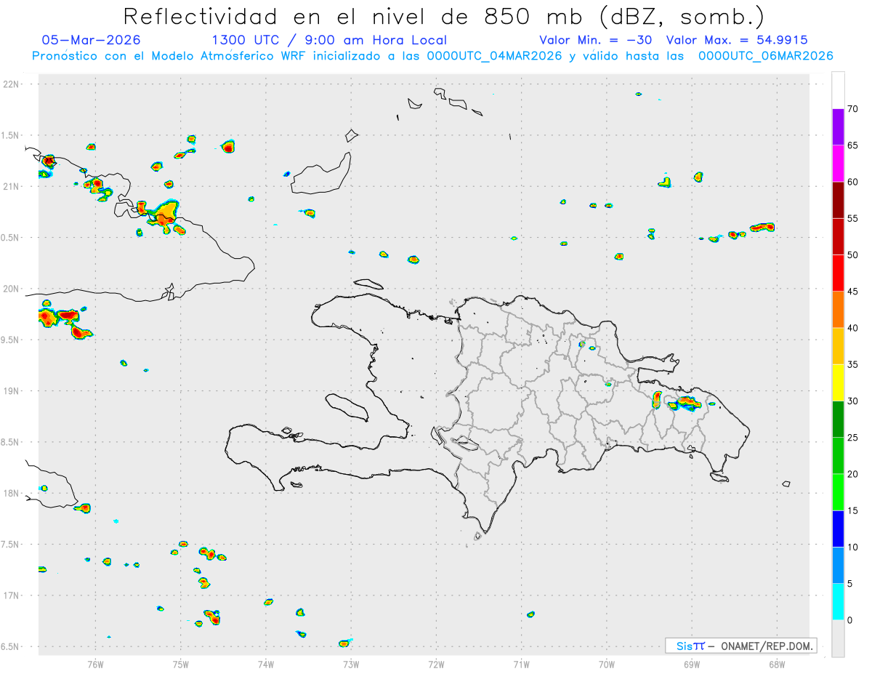Click the 55 dBZ colorbar label
Image resolution: width=872 pixels, height=674 pixels.
pos(853,218)
